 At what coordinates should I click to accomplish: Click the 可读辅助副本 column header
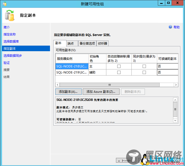pyautogui.click(x=167, y=59)
